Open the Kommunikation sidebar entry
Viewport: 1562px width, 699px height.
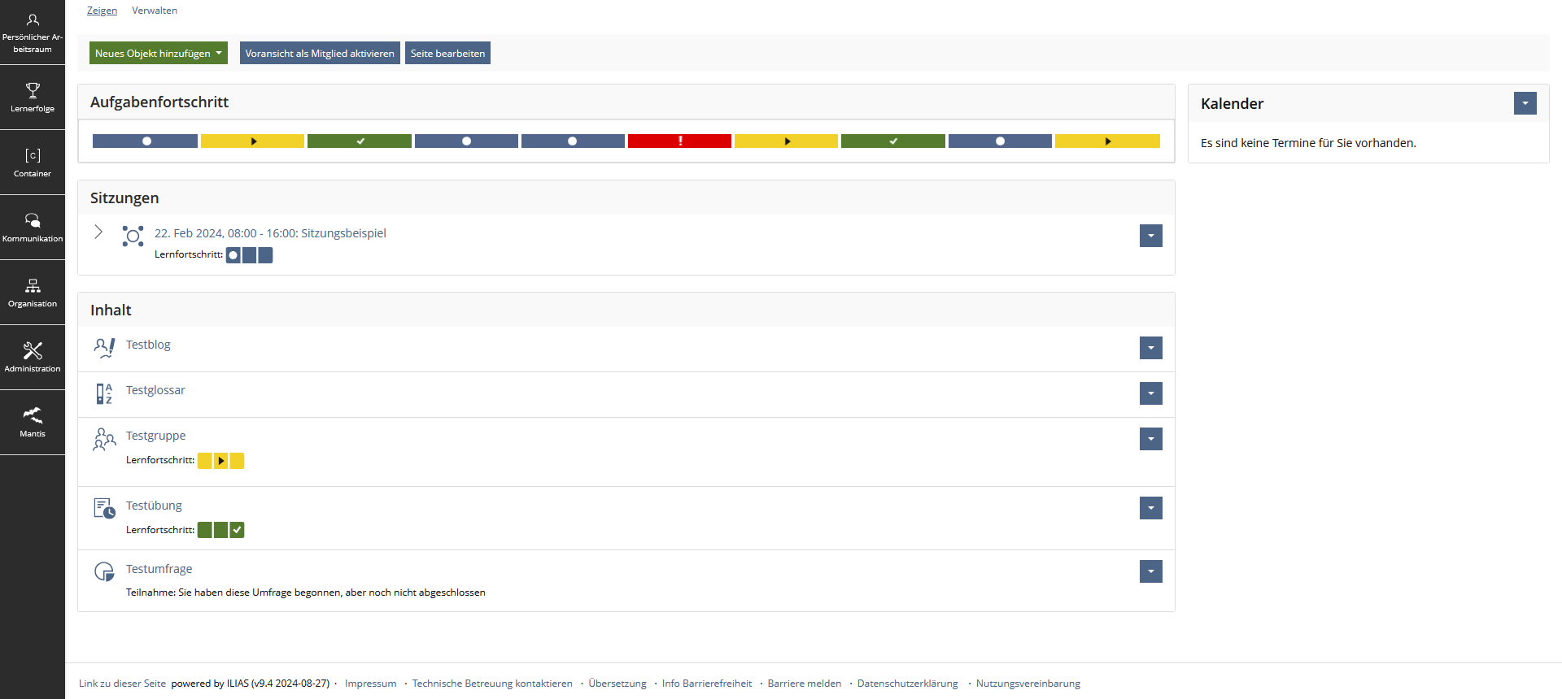point(33,228)
